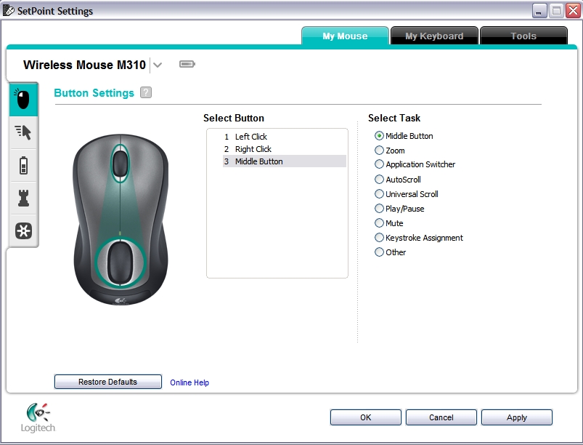The image size is (583, 445).
Task: Click the SetPoint title bar icon
Action: pos(8,11)
